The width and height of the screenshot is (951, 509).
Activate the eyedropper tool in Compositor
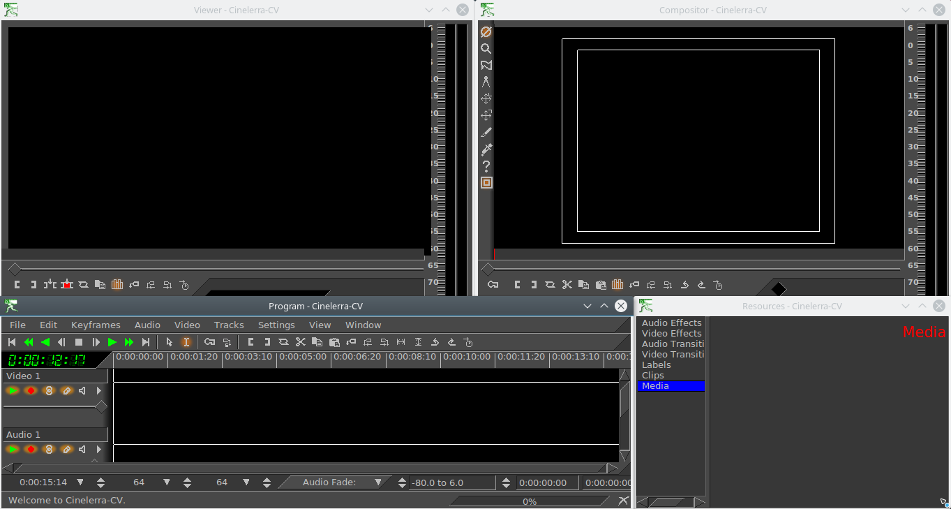(486, 149)
